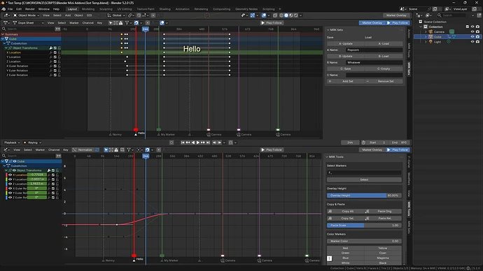This screenshot has height=271, width=483.
Task: Click the B Name field containing Whatever
Action: point(374,62)
